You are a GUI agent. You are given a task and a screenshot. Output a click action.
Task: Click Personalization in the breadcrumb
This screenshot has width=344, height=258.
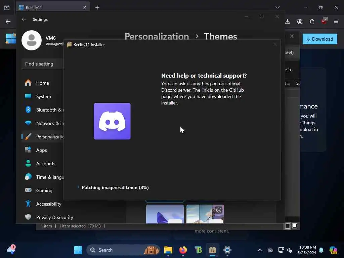click(x=157, y=36)
